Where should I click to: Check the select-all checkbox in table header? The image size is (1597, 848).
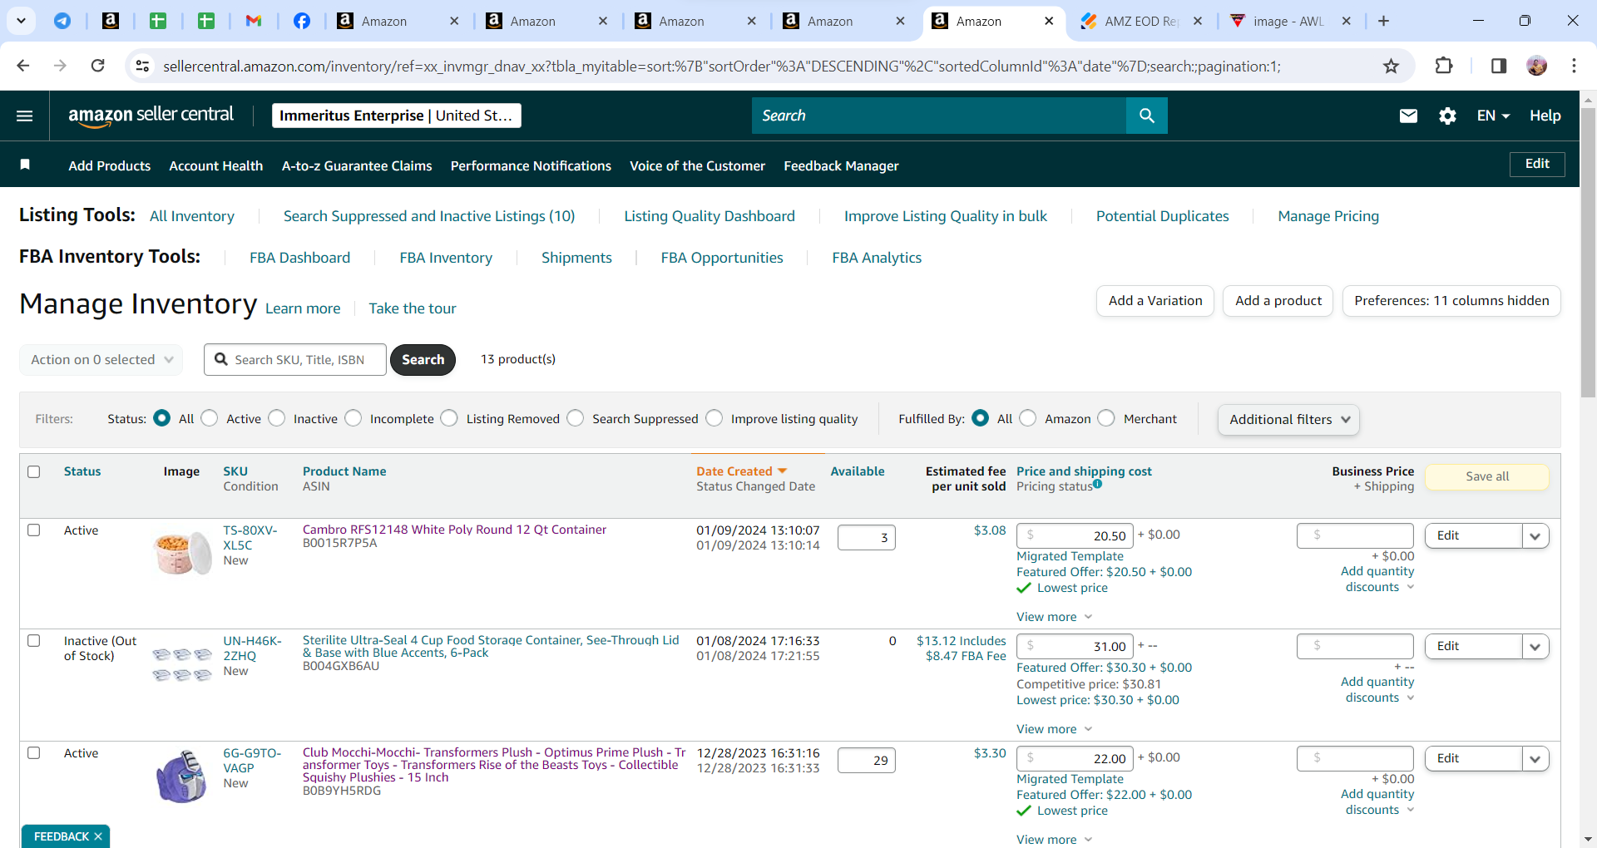[34, 471]
